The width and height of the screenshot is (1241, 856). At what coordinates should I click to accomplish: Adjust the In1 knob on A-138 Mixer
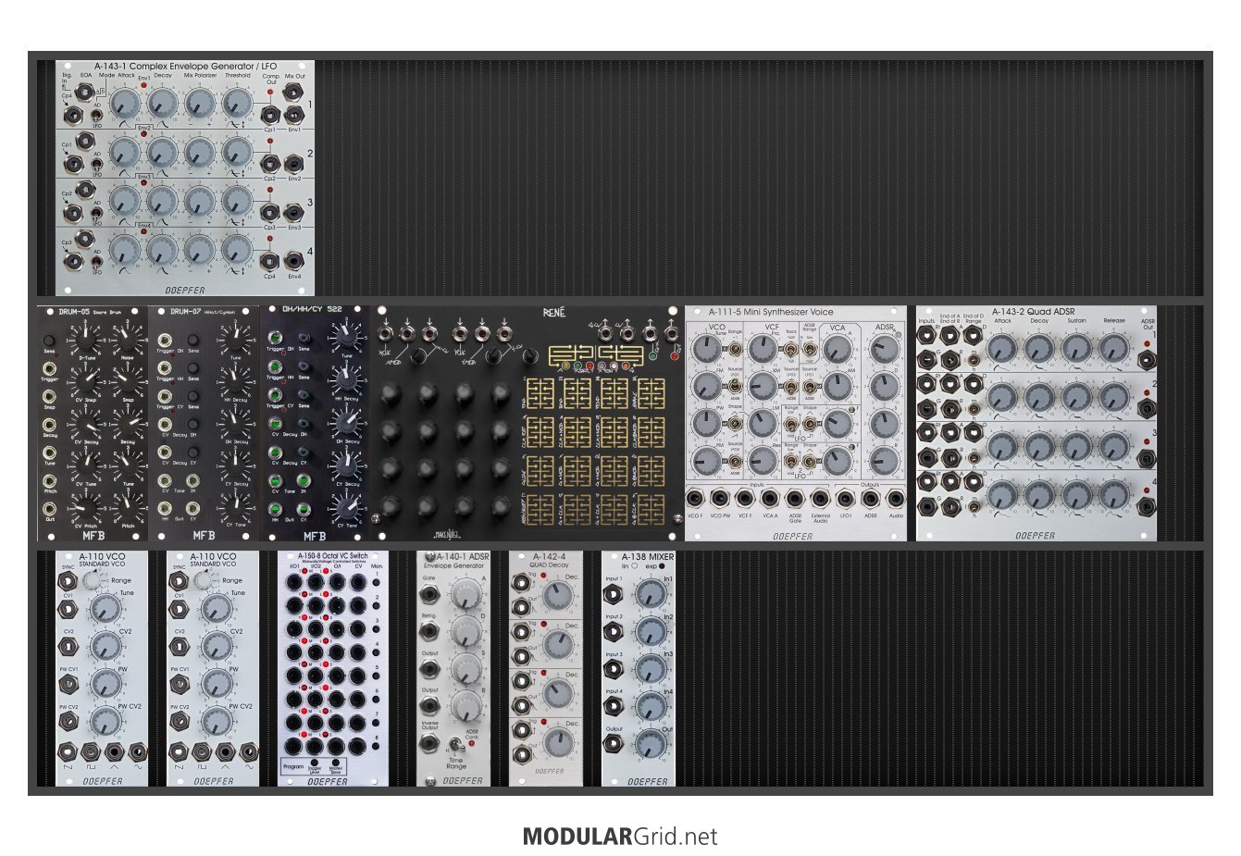pos(651,593)
